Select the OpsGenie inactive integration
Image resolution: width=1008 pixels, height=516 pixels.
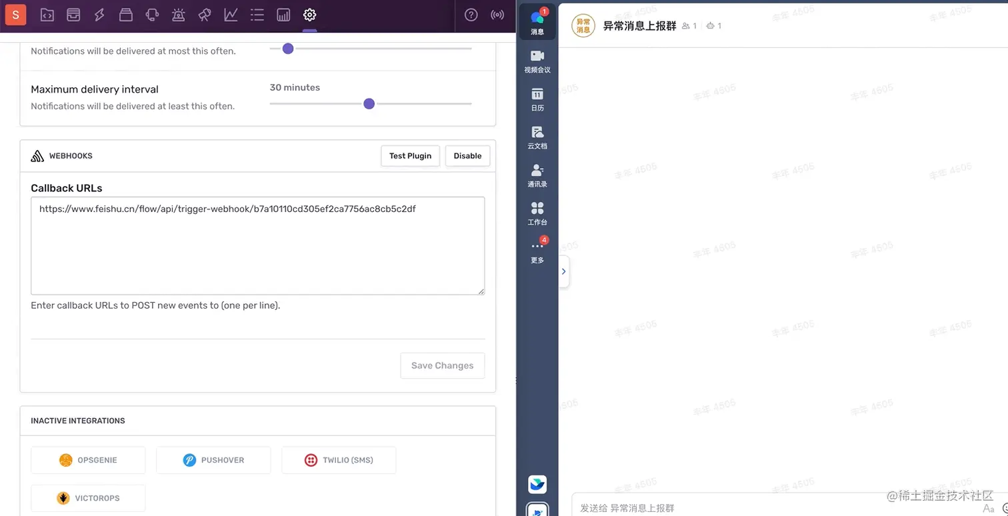point(88,460)
